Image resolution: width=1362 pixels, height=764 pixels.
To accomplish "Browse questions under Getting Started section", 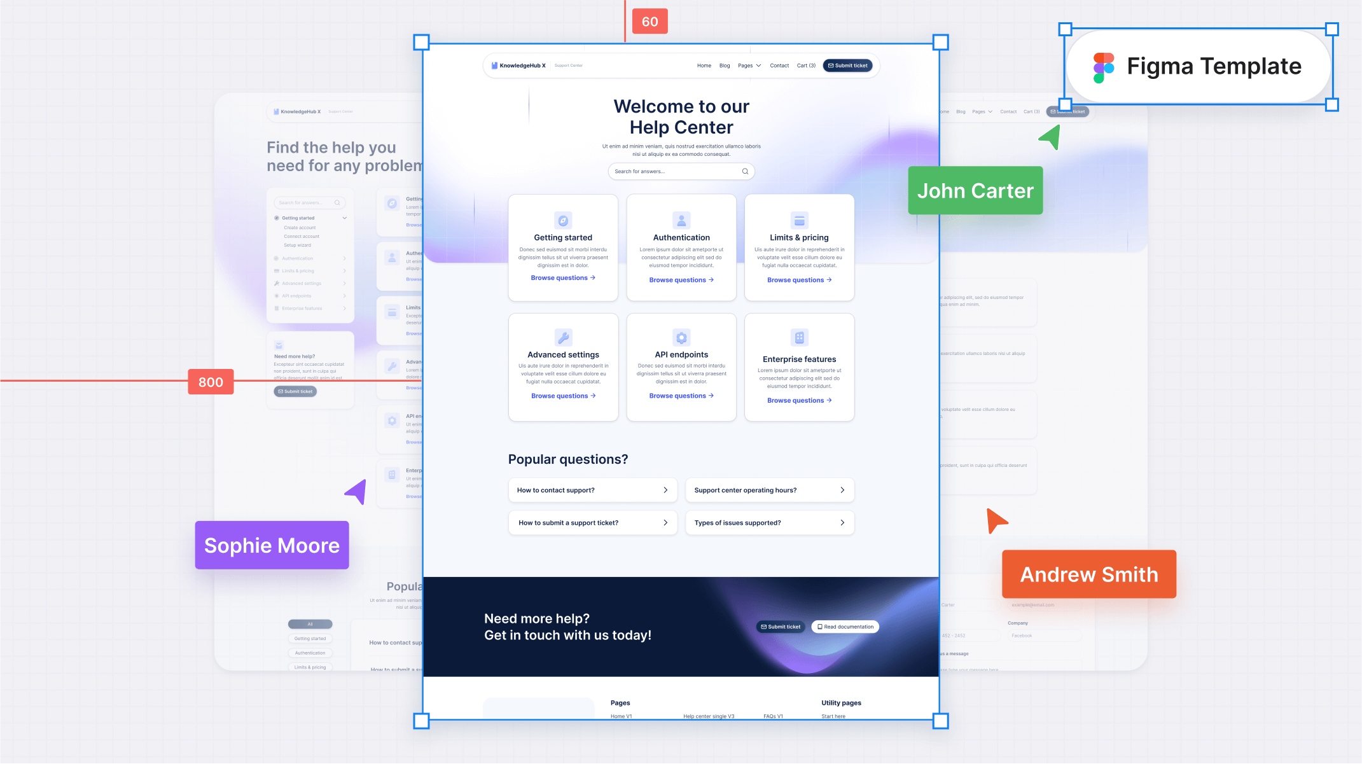I will [x=562, y=278].
